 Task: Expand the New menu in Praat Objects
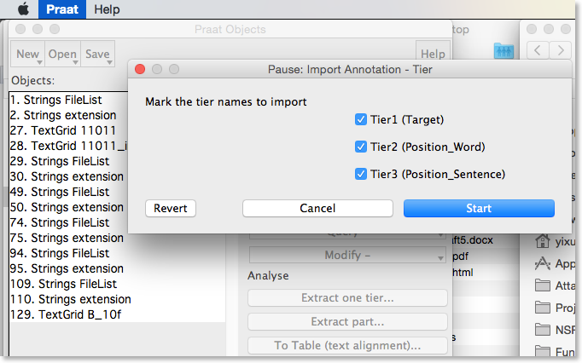(x=28, y=55)
